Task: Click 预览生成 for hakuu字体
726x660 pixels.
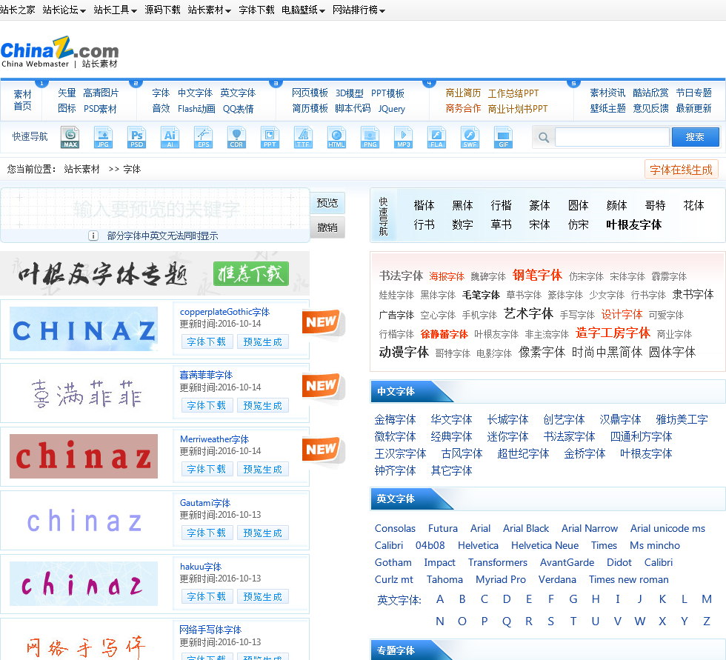Action: pyautogui.click(x=263, y=596)
